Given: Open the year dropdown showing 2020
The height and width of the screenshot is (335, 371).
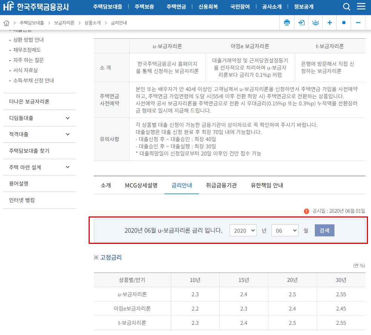Looking at the screenshot, I should point(243,230).
